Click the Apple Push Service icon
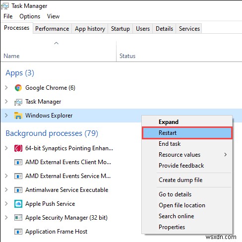The image size is (242, 242). 18,204
